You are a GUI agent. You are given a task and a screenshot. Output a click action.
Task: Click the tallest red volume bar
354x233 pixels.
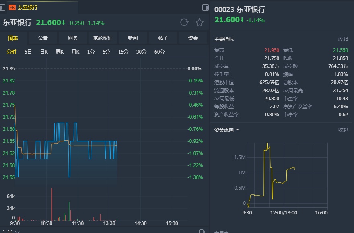[x=52, y=204]
